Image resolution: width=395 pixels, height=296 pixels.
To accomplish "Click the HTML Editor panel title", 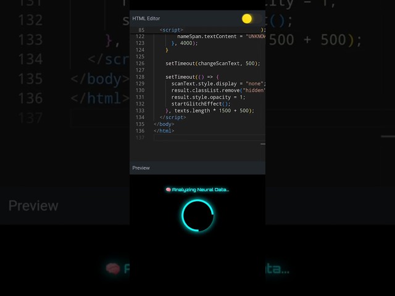I will pyautogui.click(x=146, y=18).
